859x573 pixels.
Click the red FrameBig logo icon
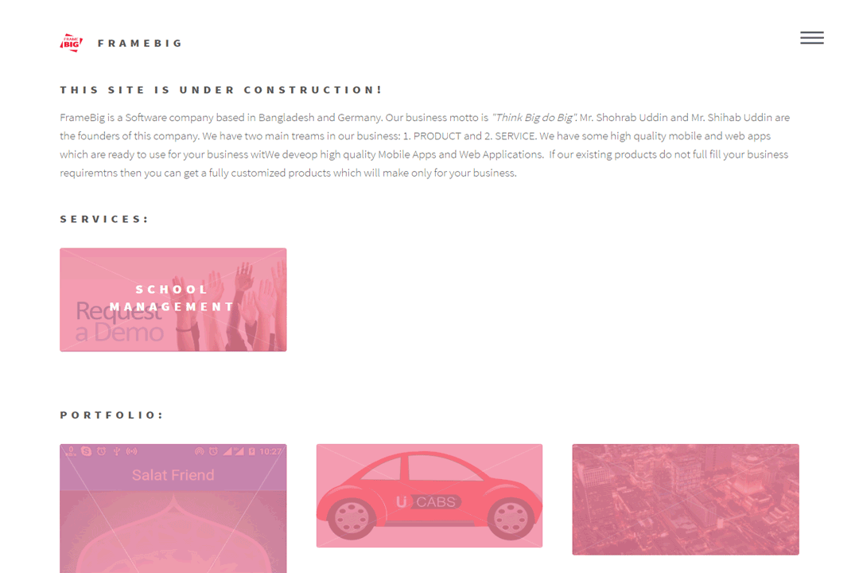[72, 43]
